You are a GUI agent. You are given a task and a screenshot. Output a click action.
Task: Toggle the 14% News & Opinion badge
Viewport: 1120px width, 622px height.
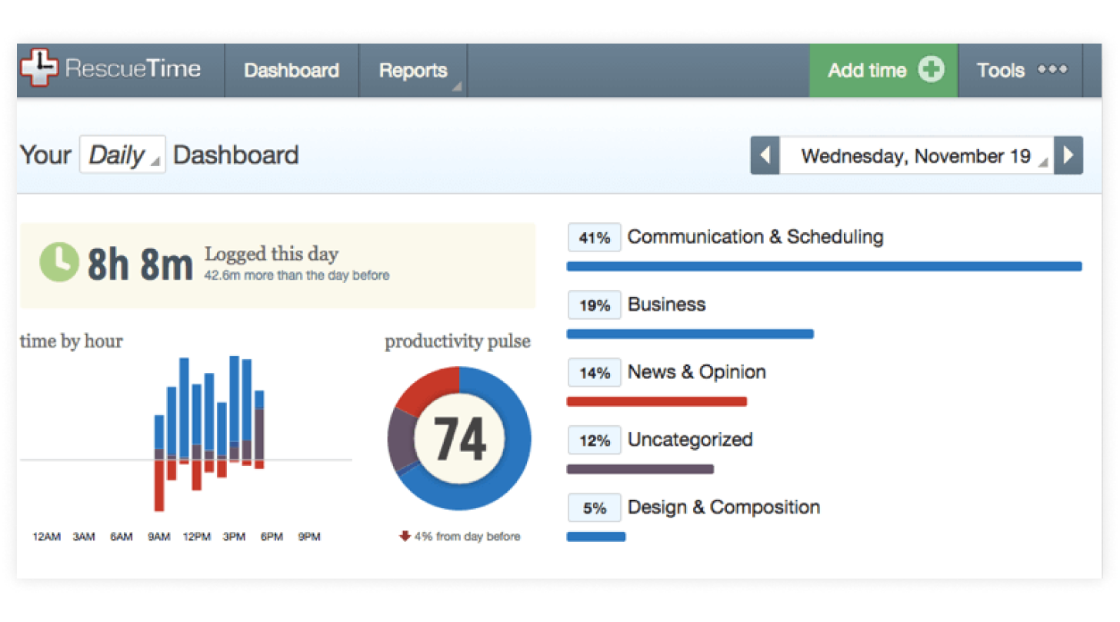click(594, 372)
